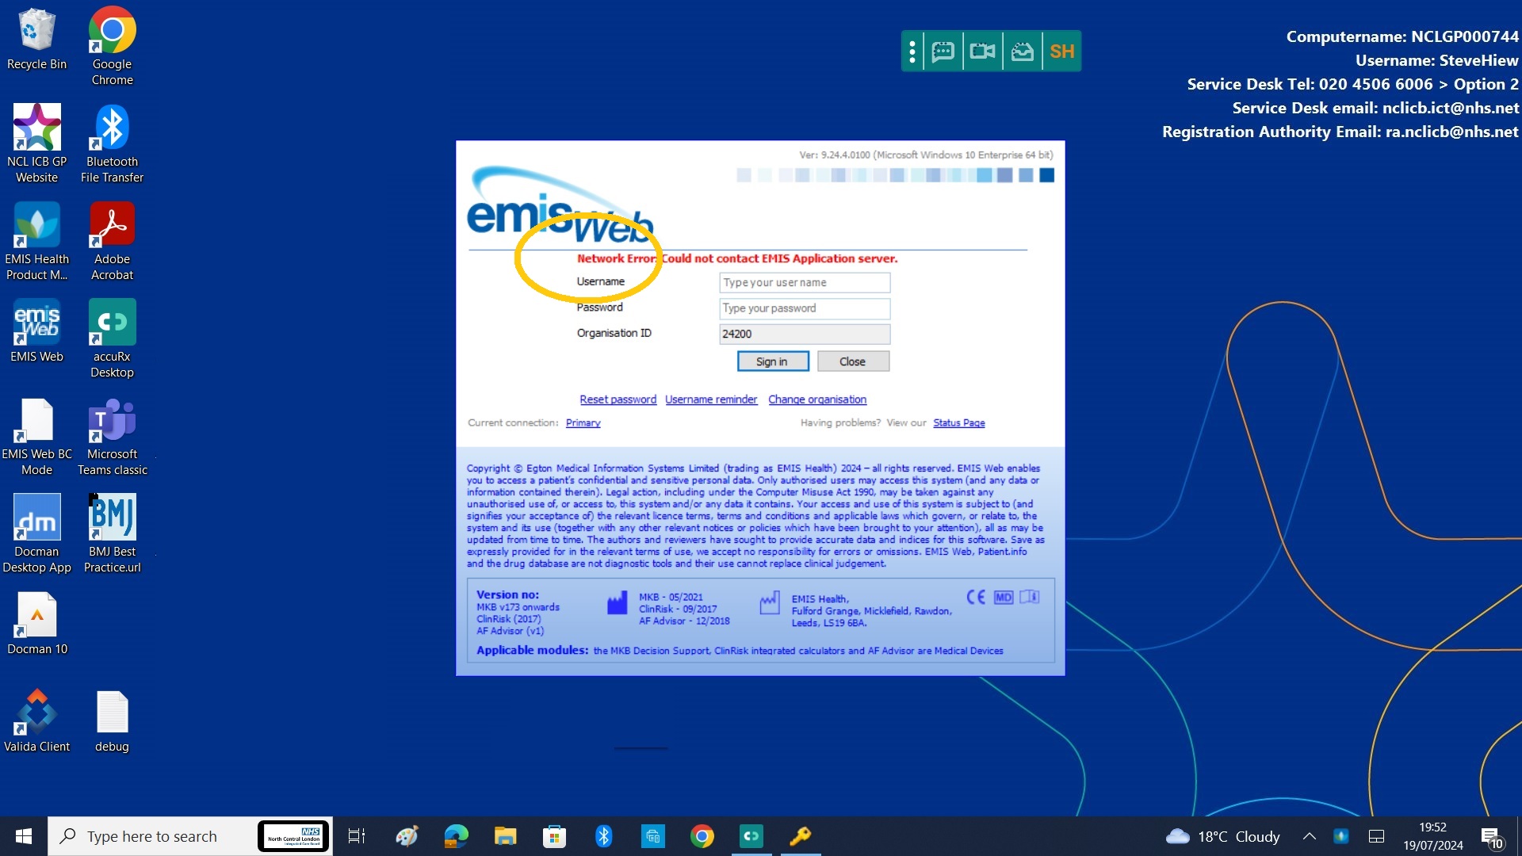The image size is (1522, 856).
Task: Start a video call via the camera toolbar icon
Action: point(982,51)
